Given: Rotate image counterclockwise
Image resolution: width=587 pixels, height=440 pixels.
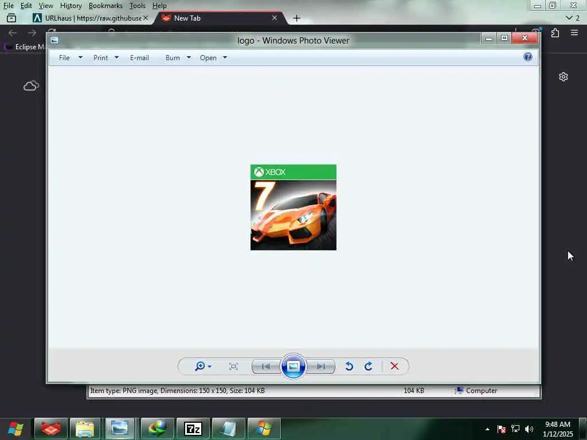Looking at the screenshot, I should coord(349,366).
